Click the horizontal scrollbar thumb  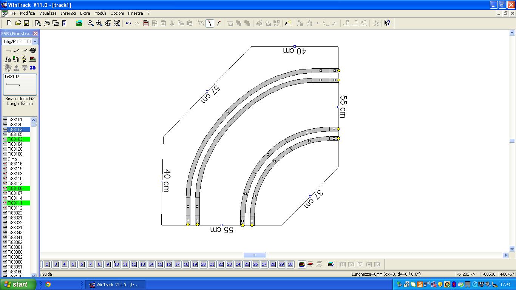tap(255, 255)
